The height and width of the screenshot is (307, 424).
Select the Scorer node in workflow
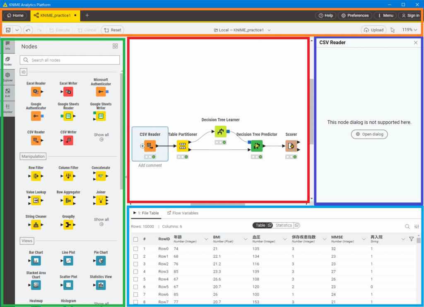[x=291, y=146]
